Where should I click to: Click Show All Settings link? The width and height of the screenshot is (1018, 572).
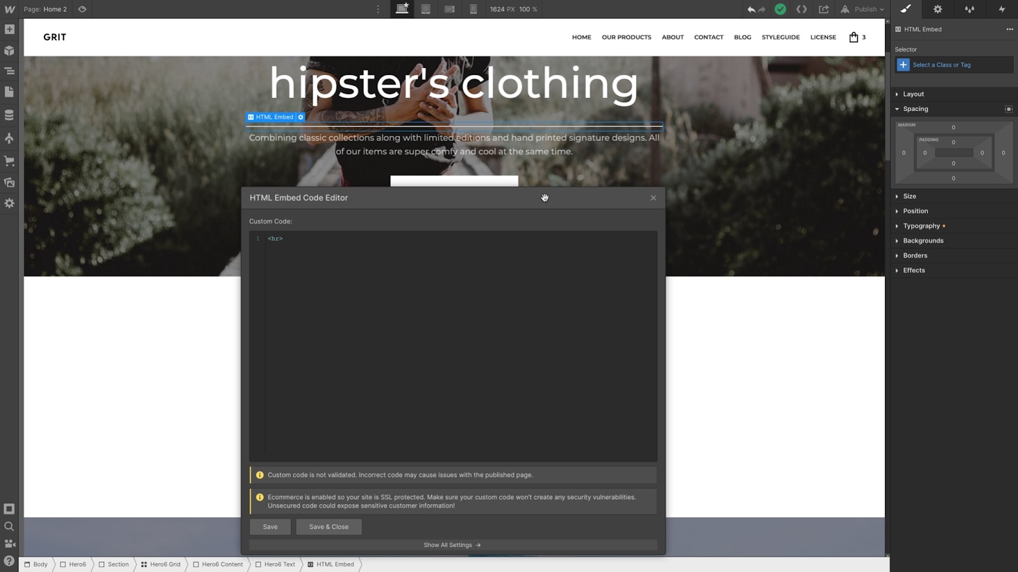(452, 545)
